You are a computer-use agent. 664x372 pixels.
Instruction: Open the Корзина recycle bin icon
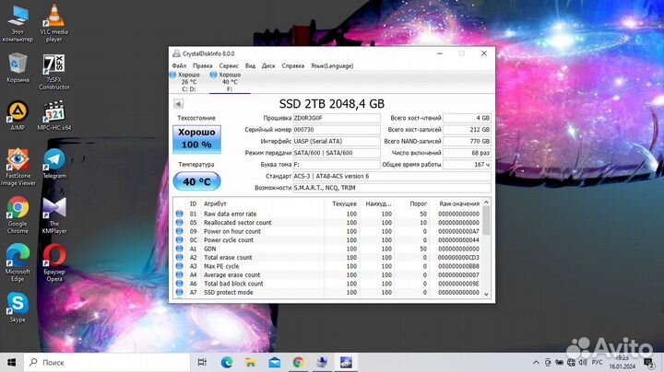point(18,67)
